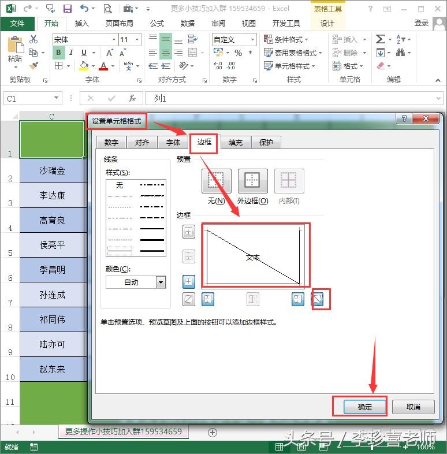
Task: Switch to the 页面布局 ribbon tab
Action: click(x=120, y=23)
